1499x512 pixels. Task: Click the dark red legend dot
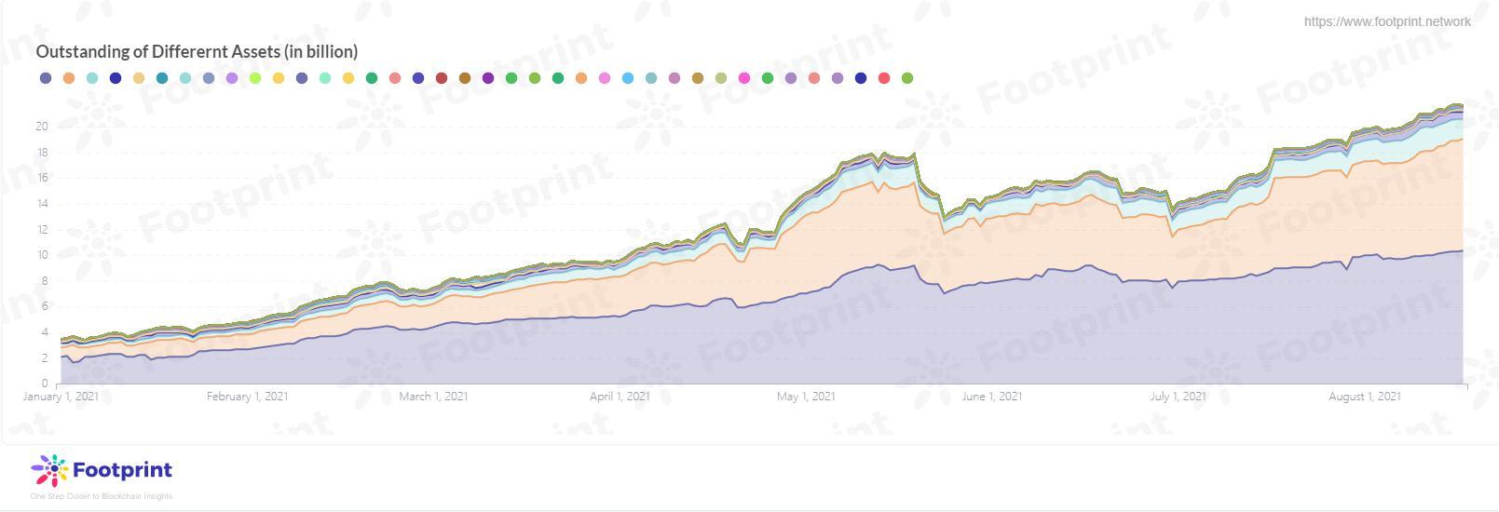tap(442, 78)
